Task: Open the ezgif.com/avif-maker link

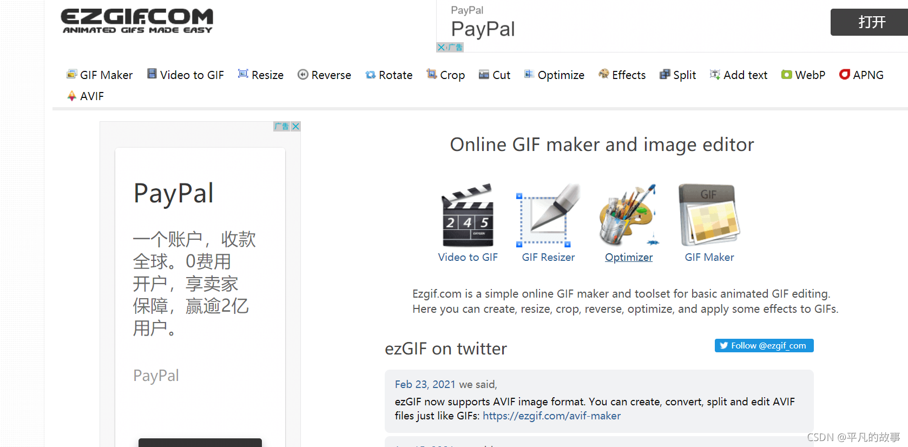Action: pos(551,416)
